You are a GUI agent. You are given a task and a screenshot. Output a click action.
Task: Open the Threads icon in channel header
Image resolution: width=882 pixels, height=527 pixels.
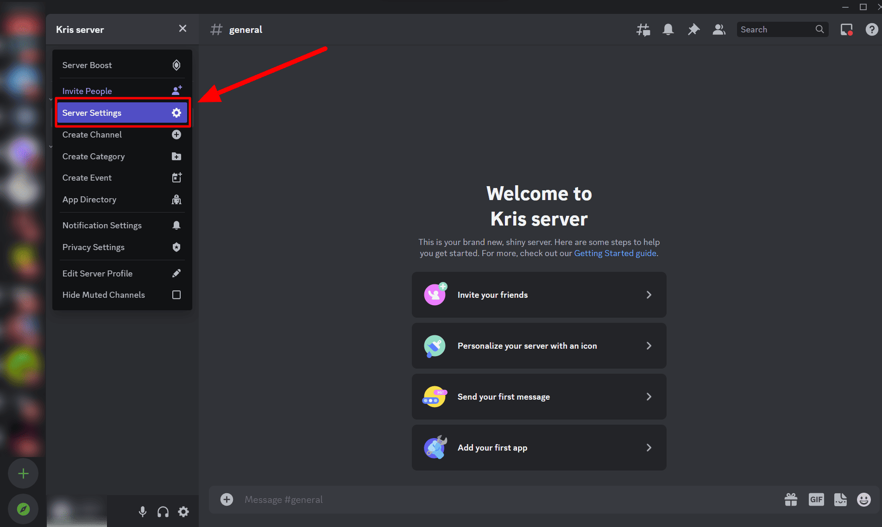pyautogui.click(x=643, y=30)
